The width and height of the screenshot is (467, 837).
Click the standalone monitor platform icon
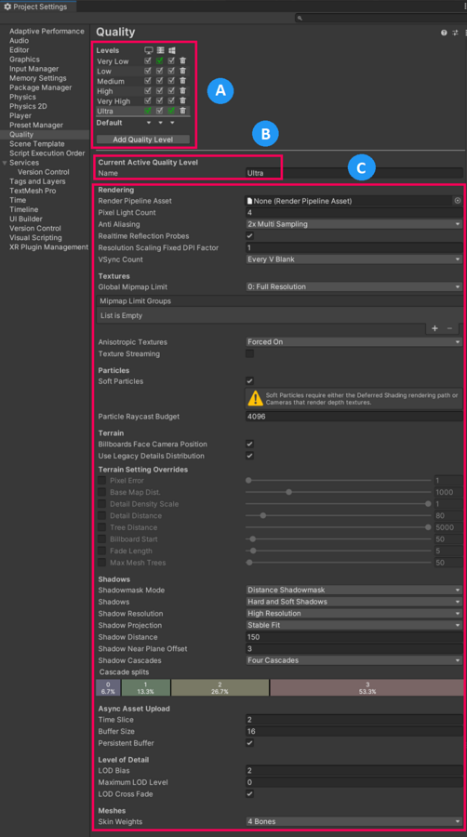coord(148,50)
